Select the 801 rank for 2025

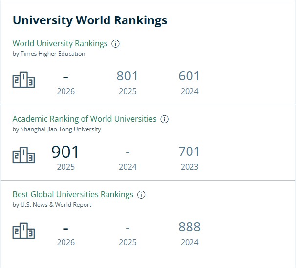tap(127, 76)
